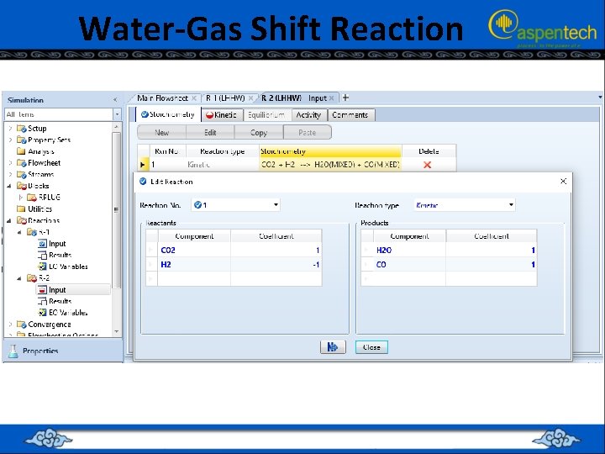Image resolution: width=605 pixels, height=454 pixels.
Task: Click the Setup folder icon in tree
Action: click(21, 129)
